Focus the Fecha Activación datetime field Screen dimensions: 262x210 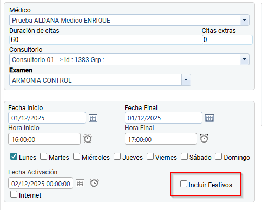pos(41,183)
